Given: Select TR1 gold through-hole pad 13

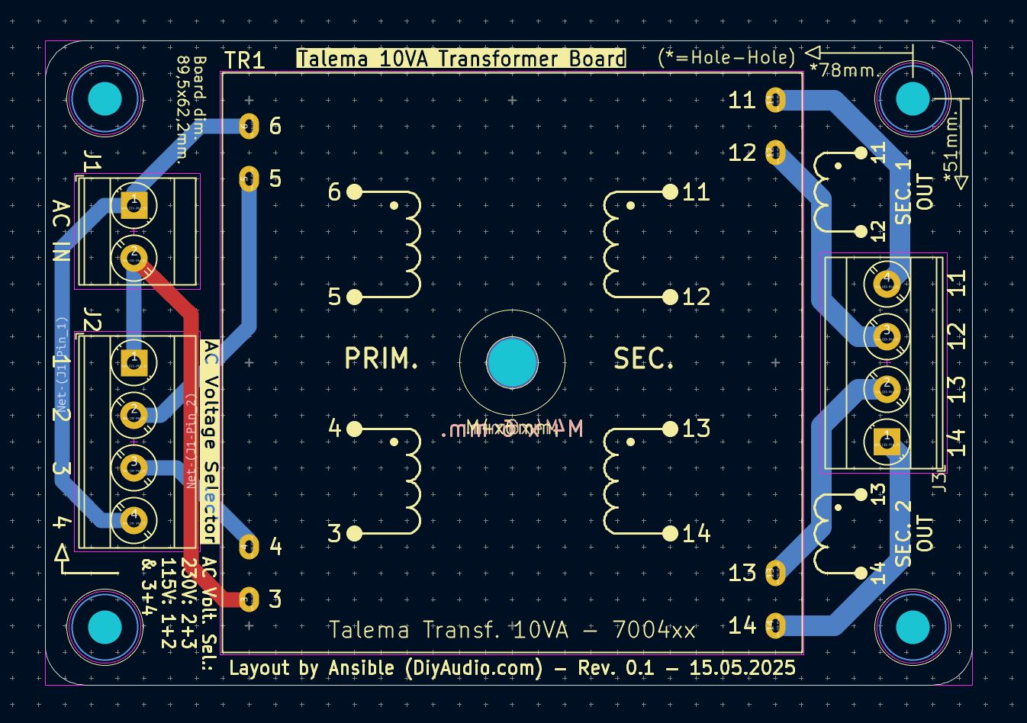Looking at the screenshot, I should click(775, 573).
